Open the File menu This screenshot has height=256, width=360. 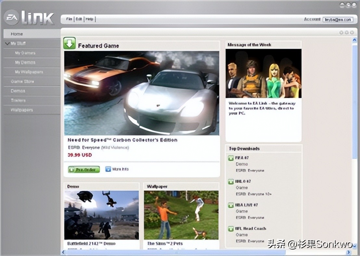[x=69, y=19]
